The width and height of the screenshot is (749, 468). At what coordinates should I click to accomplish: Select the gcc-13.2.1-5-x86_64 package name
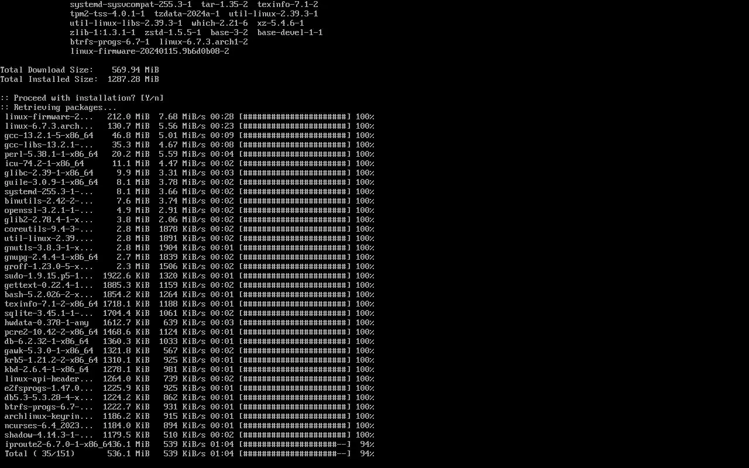pyautogui.click(x=49, y=136)
